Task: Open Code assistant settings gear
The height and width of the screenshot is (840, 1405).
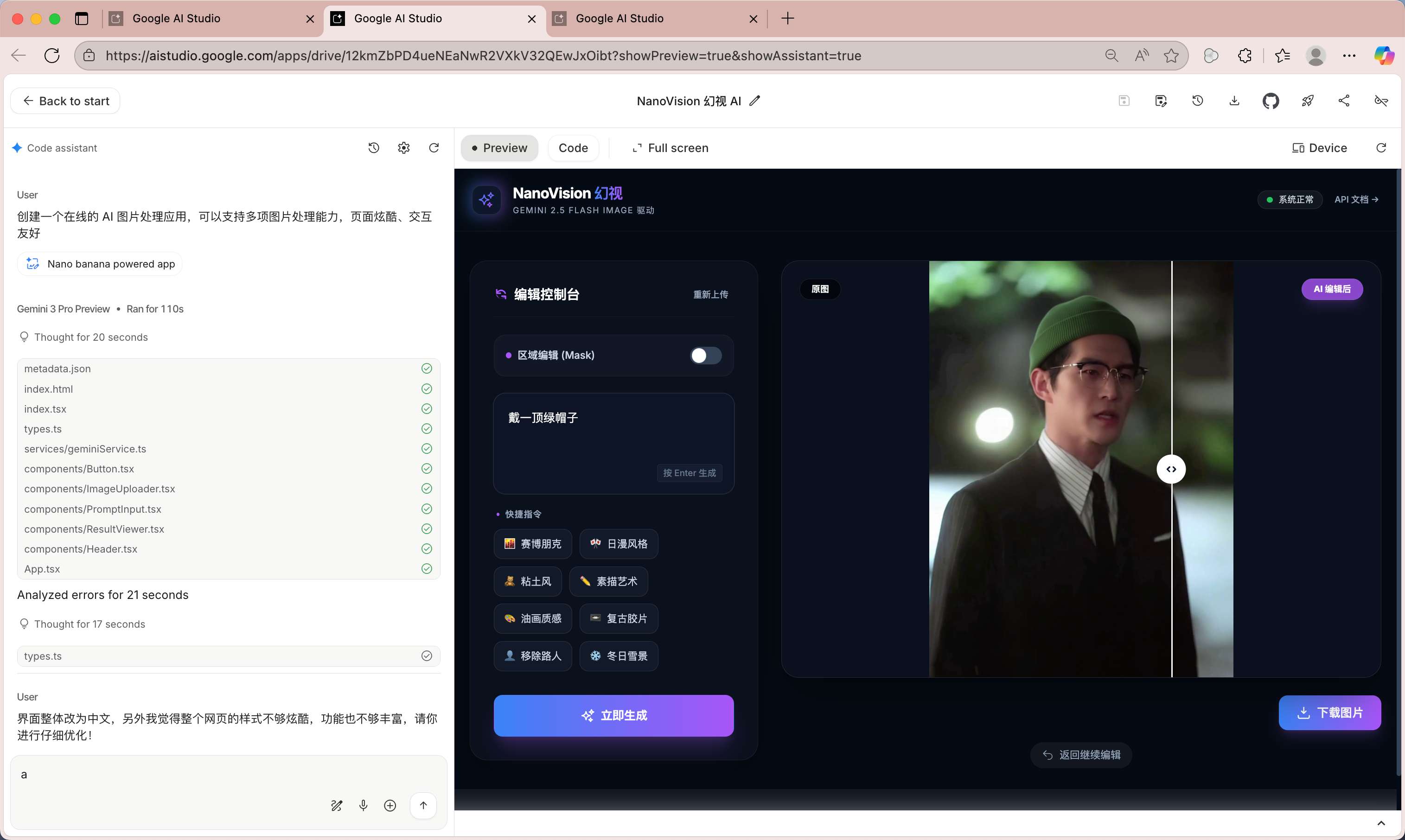Action: click(403, 148)
